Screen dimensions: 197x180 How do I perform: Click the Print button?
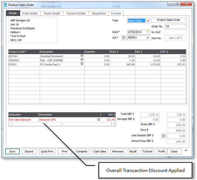[x=65, y=152]
